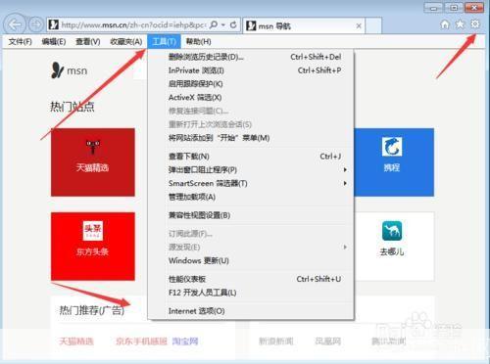490x364 pixels.
Task: Click the 淘宝网 link
Action: pyautogui.click(x=185, y=341)
